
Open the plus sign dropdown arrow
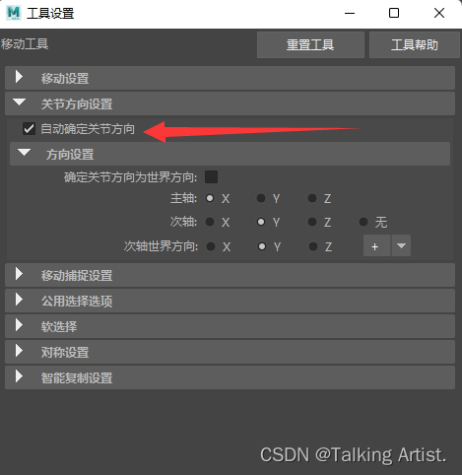(x=401, y=245)
